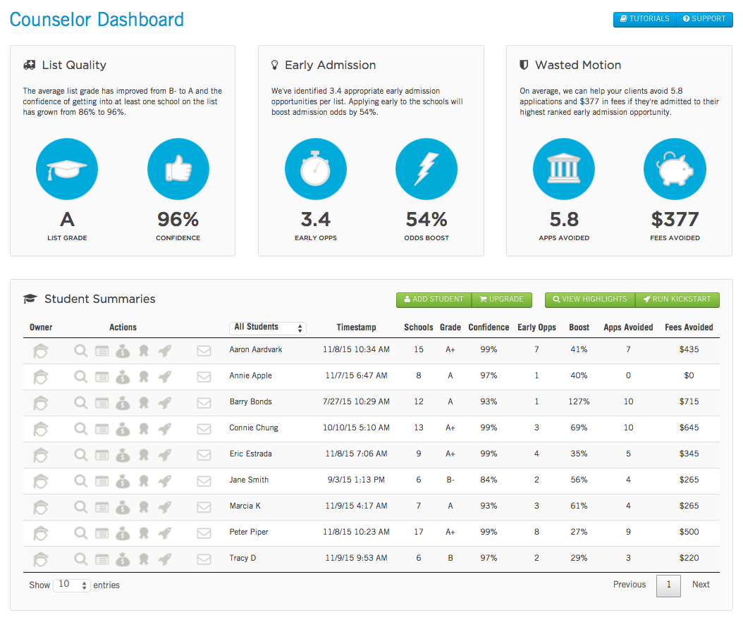743x622 pixels.
Task: Click the search magnifier icon for Aaron Aardvark
Action: click(81, 351)
